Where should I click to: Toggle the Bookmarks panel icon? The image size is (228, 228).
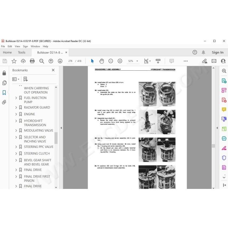(x=4, y=93)
